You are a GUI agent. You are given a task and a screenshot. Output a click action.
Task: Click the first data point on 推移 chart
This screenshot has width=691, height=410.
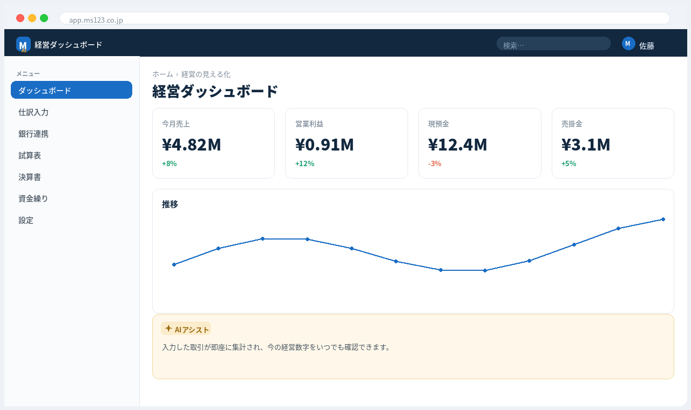pos(174,264)
